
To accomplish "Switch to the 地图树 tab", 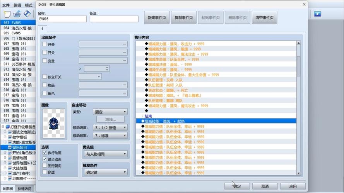I will (8, 189).
